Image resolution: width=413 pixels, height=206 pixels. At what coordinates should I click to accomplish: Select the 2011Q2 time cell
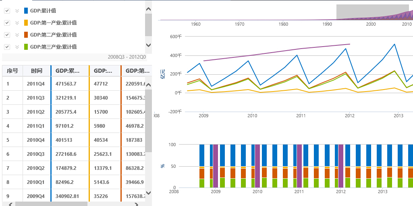(36, 112)
